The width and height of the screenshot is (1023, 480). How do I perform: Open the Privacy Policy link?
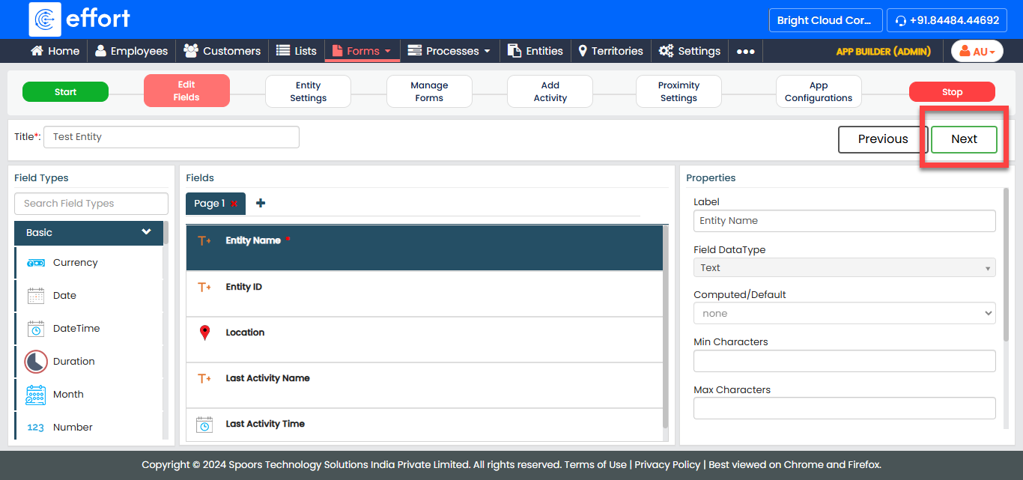tap(667, 464)
